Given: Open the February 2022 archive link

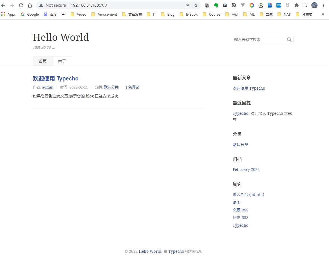Looking at the screenshot, I should click(x=246, y=170).
